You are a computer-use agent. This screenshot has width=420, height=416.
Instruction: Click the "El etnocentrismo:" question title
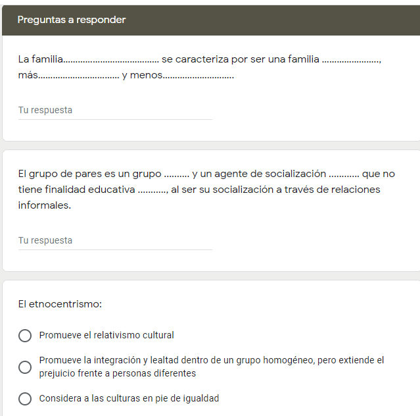coord(60,304)
